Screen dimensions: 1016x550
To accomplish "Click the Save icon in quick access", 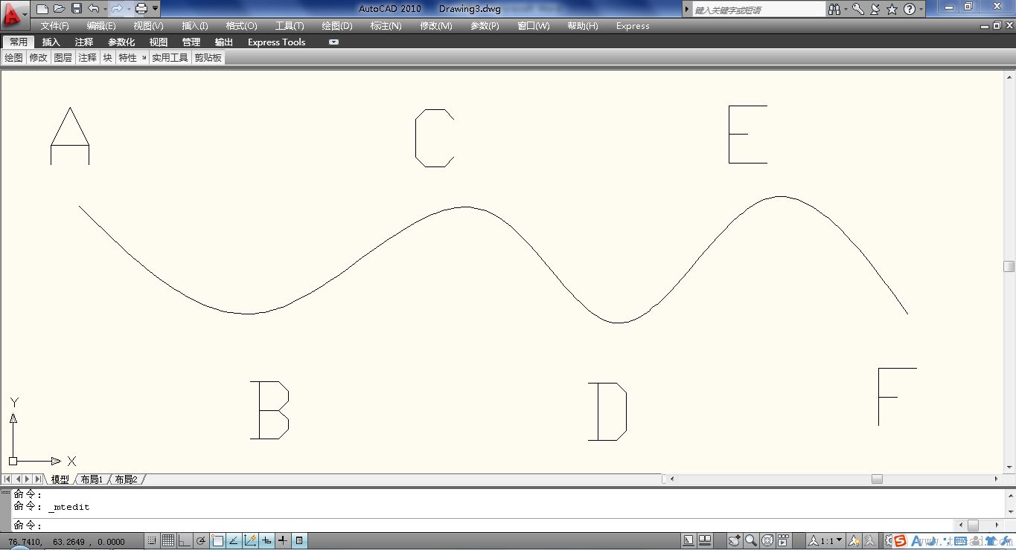I will pos(77,9).
